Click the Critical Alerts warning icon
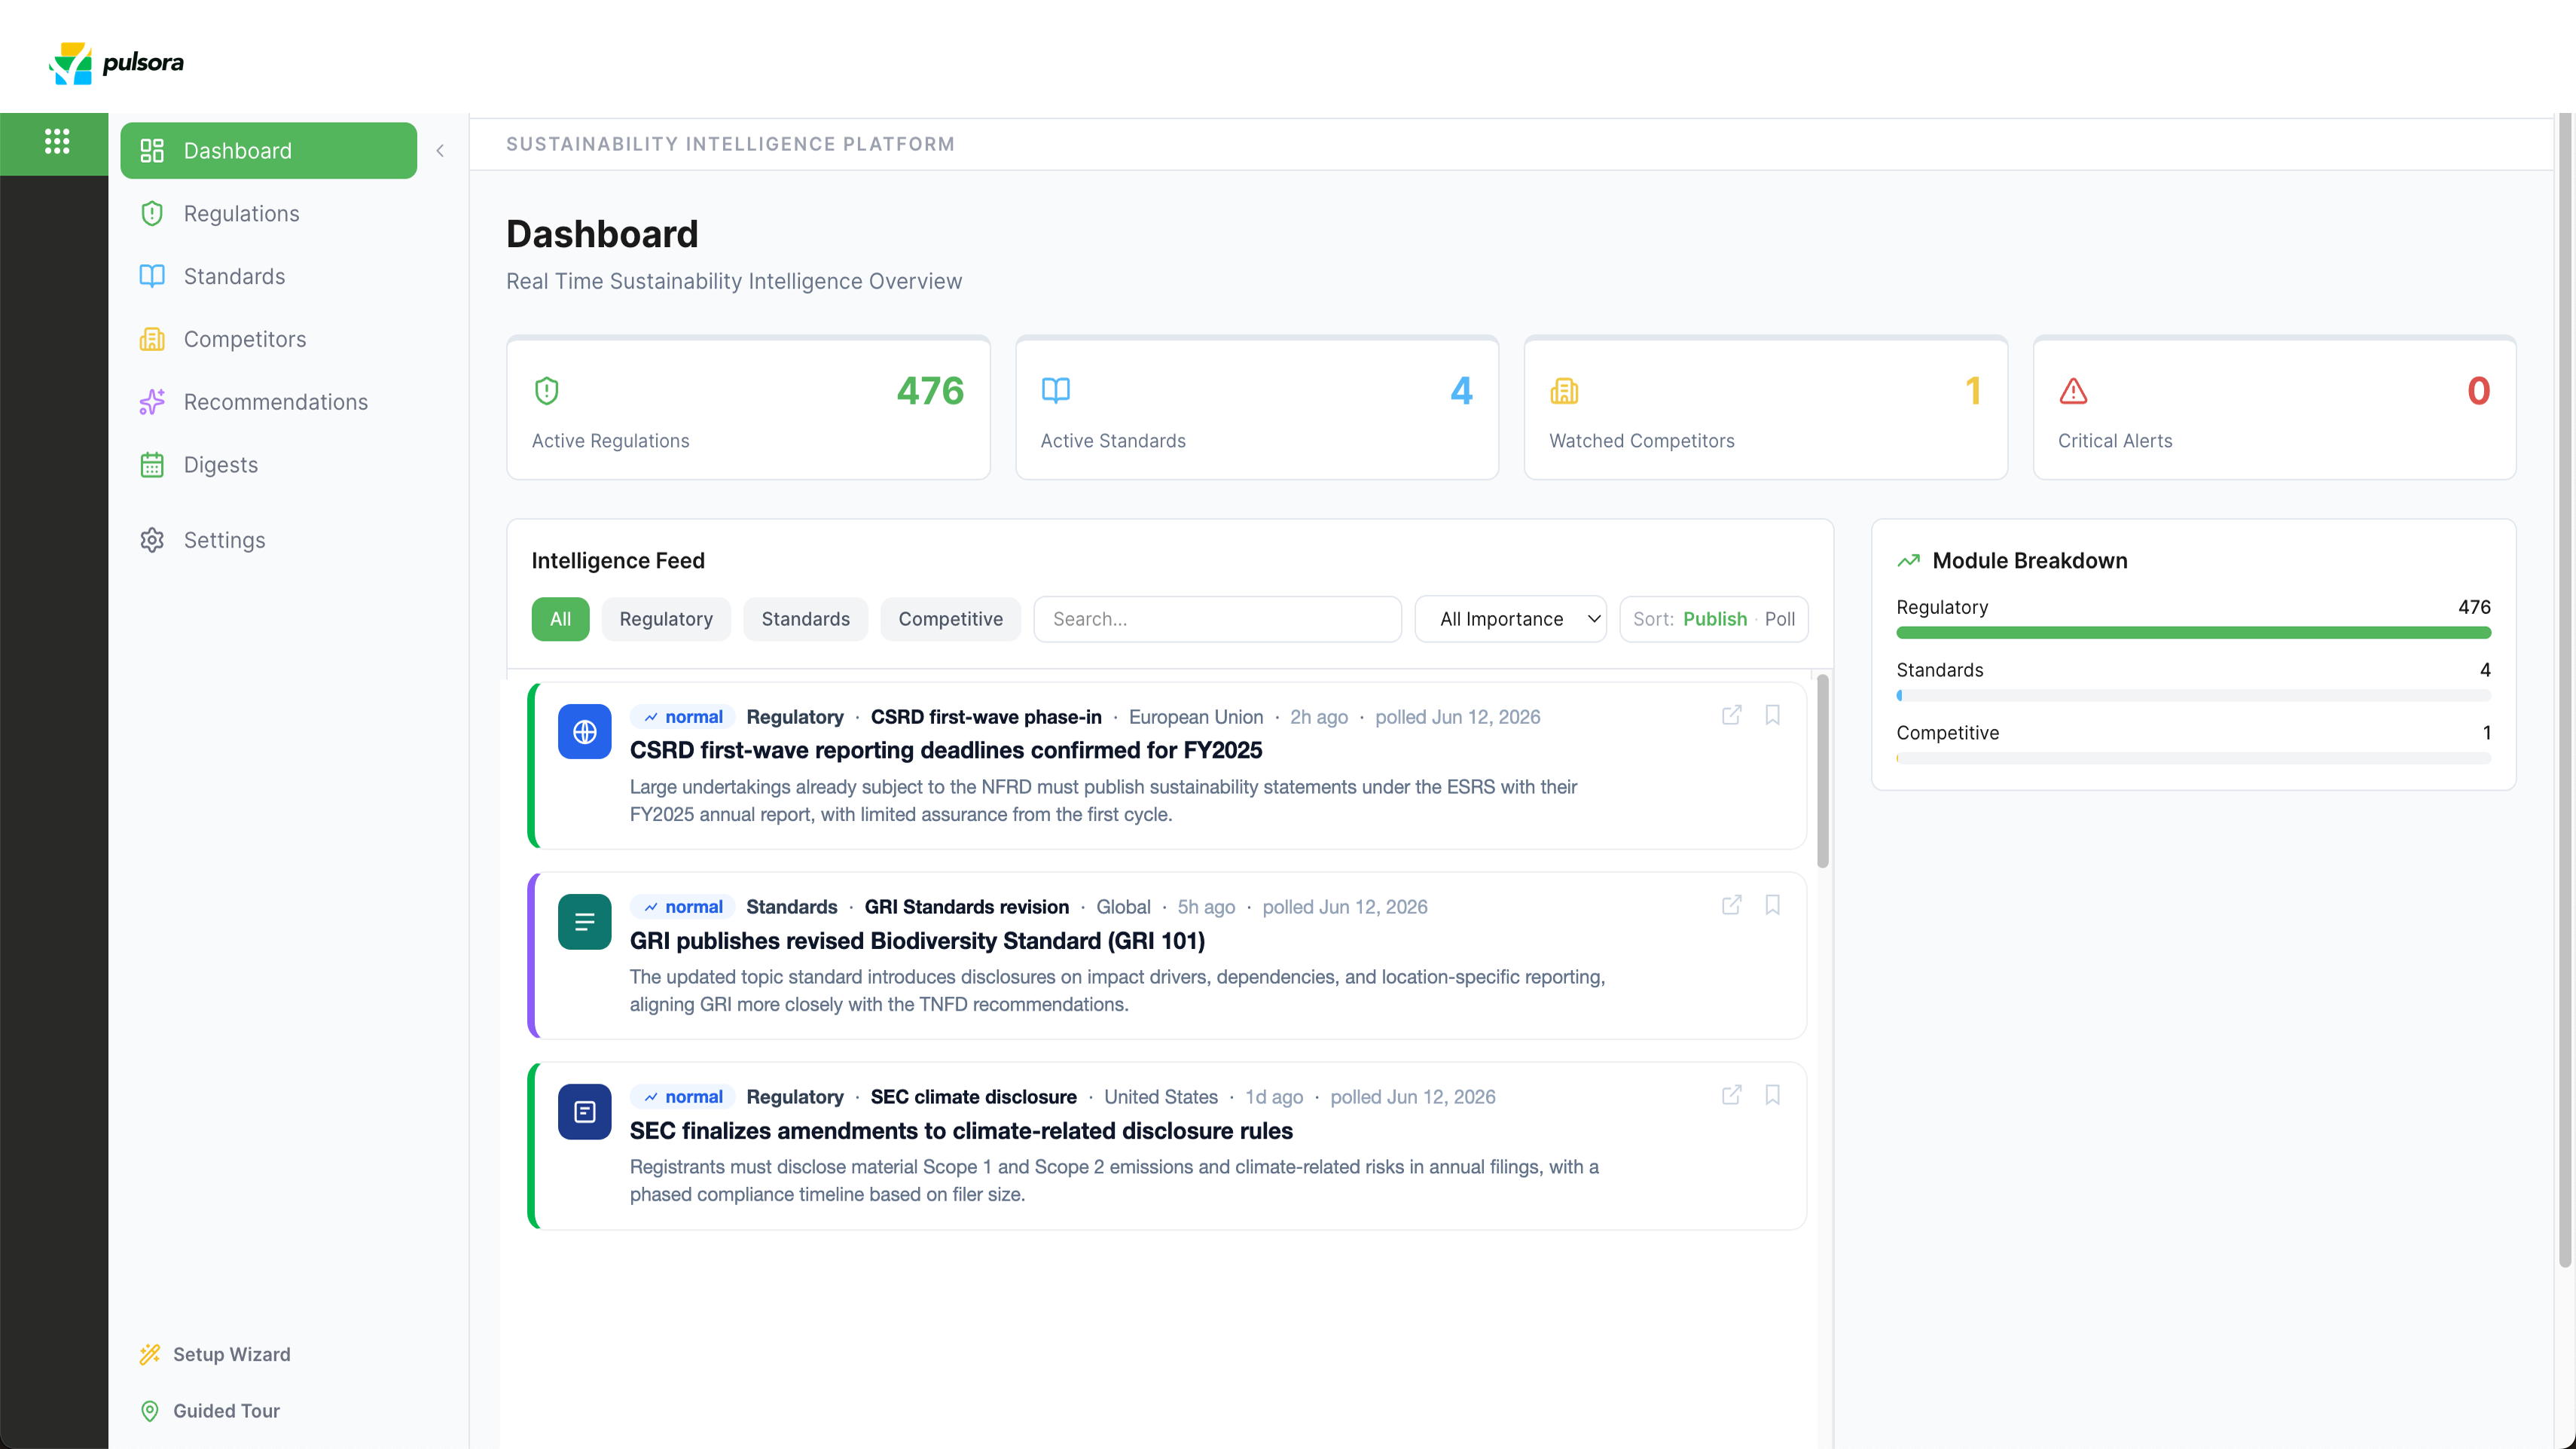The height and width of the screenshot is (1449, 2576). (2073, 391)
